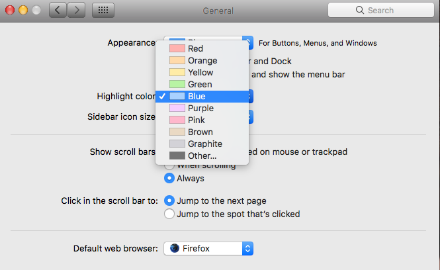Open the Default web browser dropdown
This screenshot has width=440, height=270.
pos(208,248)
